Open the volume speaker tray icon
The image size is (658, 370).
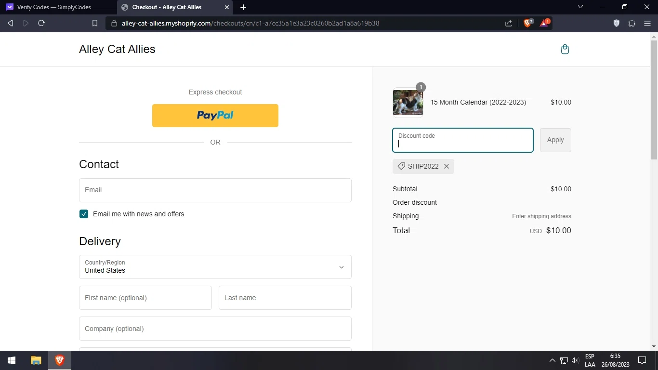coord(575,360)
